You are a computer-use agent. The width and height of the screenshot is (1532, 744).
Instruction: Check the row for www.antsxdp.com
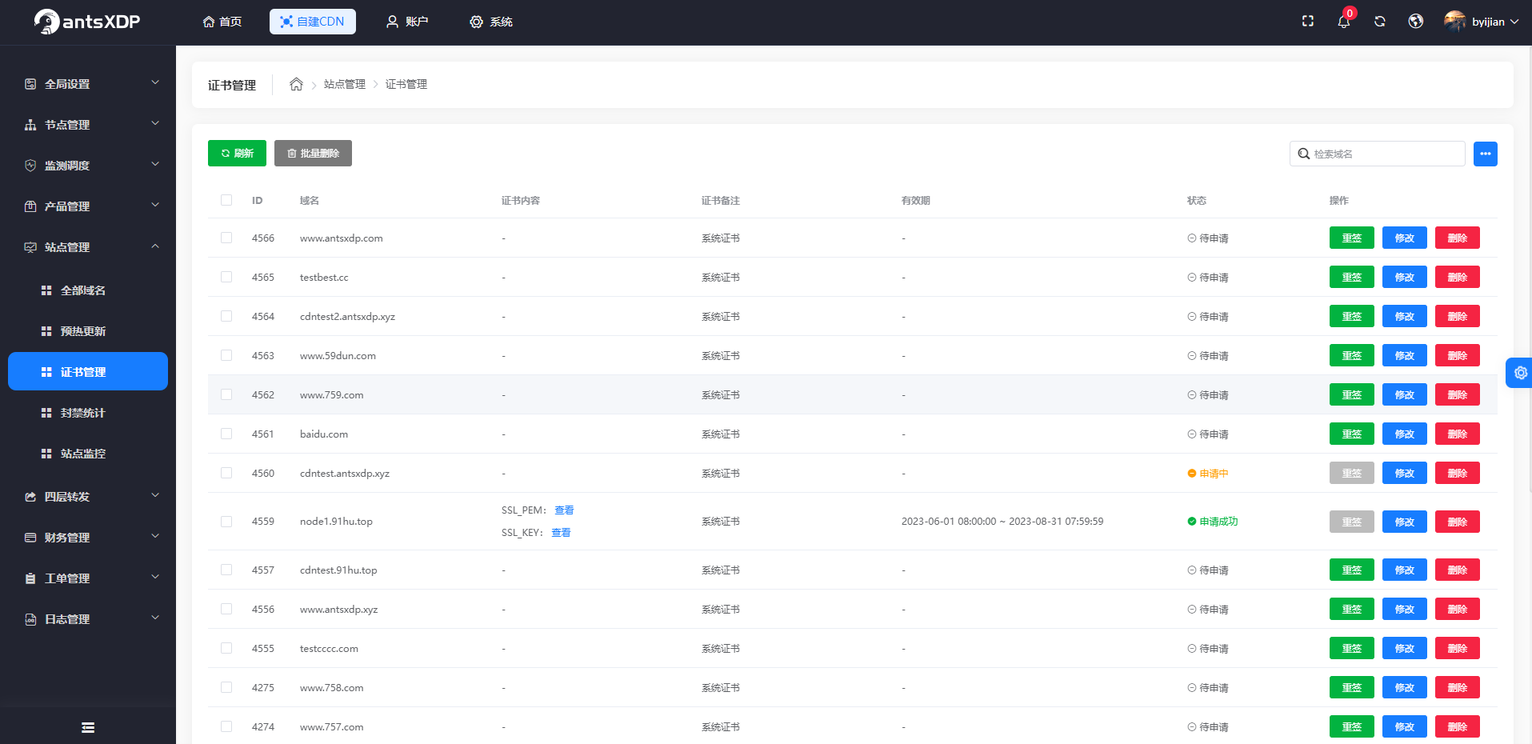[226, 238]
